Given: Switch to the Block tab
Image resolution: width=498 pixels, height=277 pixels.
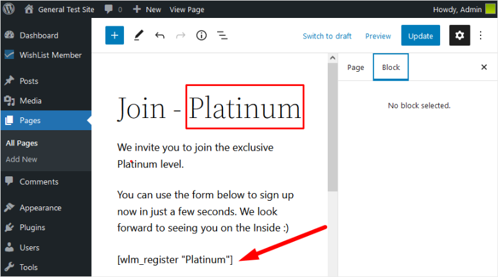Looking at the screenshot, I should 391,67.
